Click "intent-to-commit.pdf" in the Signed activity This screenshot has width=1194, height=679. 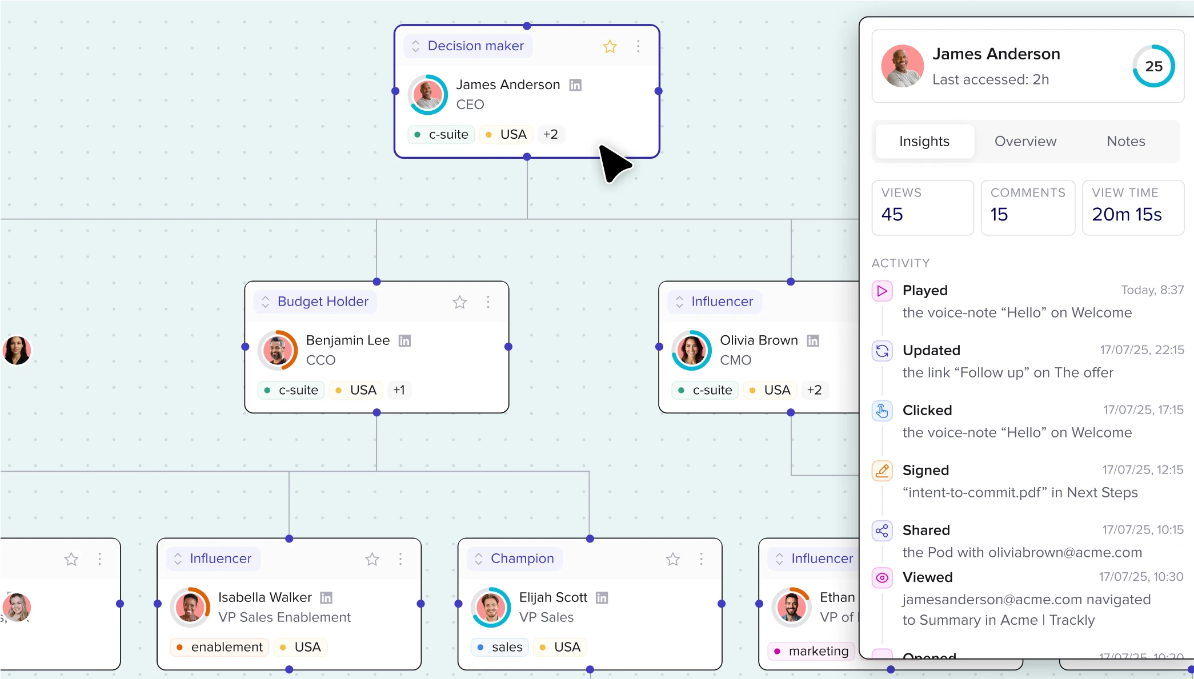tap(975, 492)
